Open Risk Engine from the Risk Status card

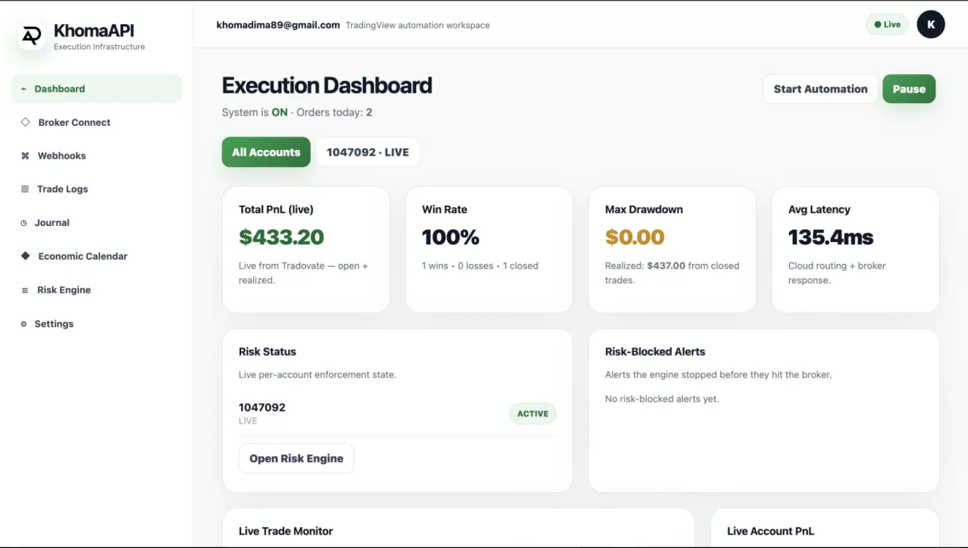click(296, 458)
